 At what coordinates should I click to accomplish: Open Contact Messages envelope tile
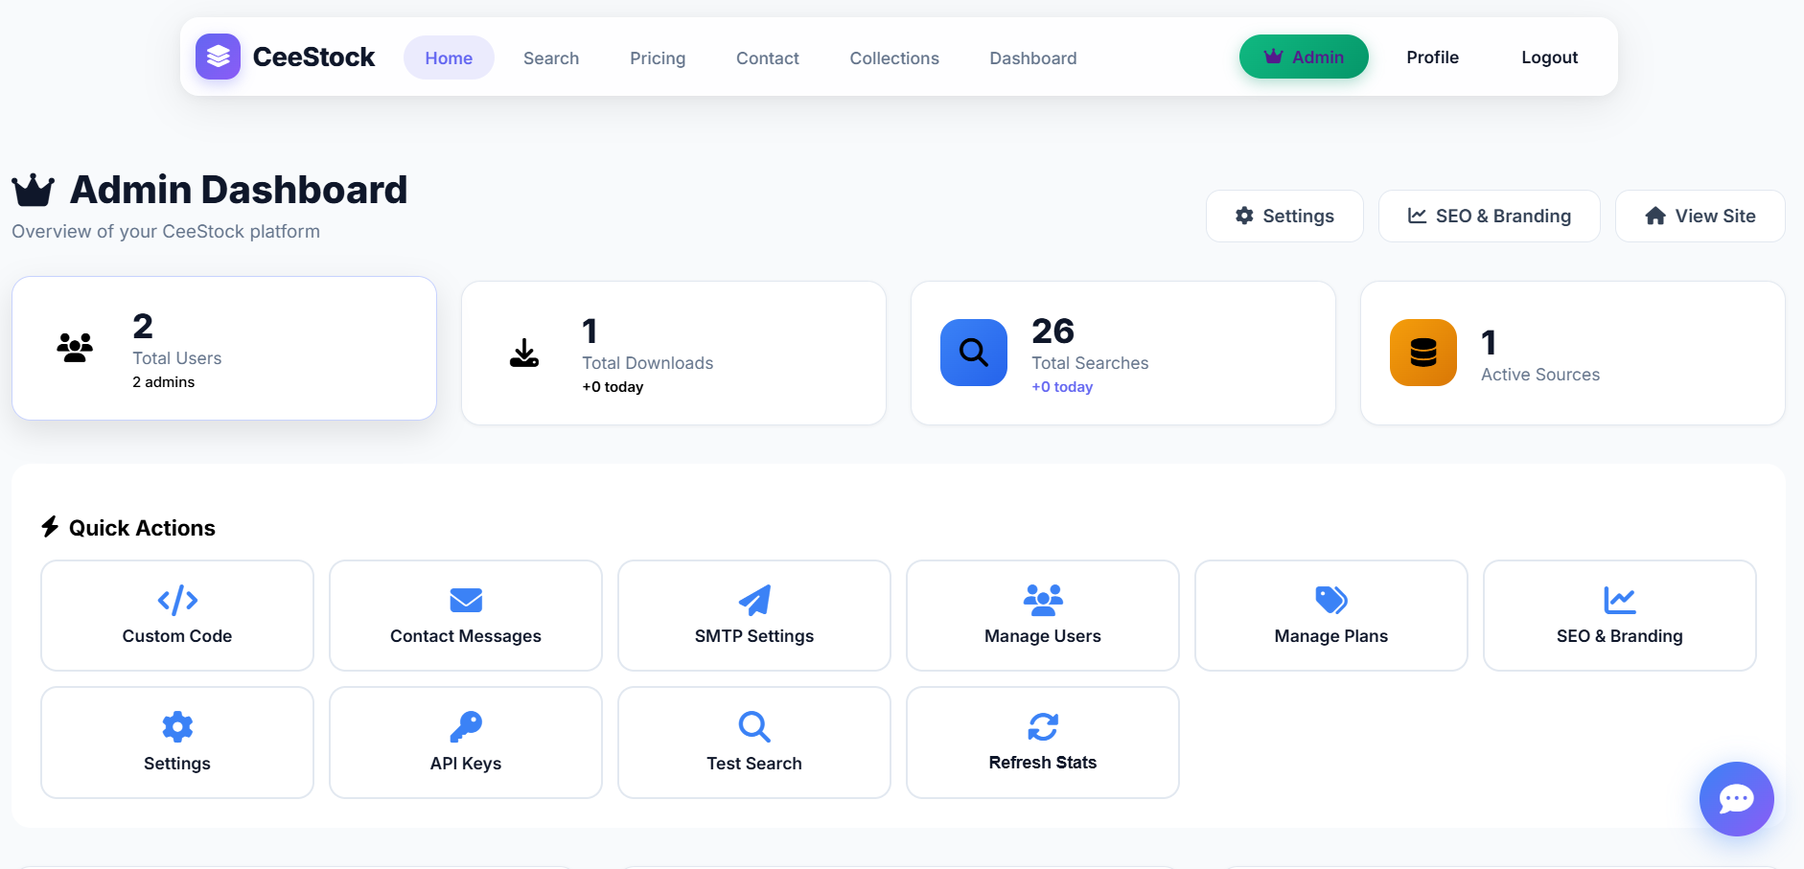coord(466,615)
